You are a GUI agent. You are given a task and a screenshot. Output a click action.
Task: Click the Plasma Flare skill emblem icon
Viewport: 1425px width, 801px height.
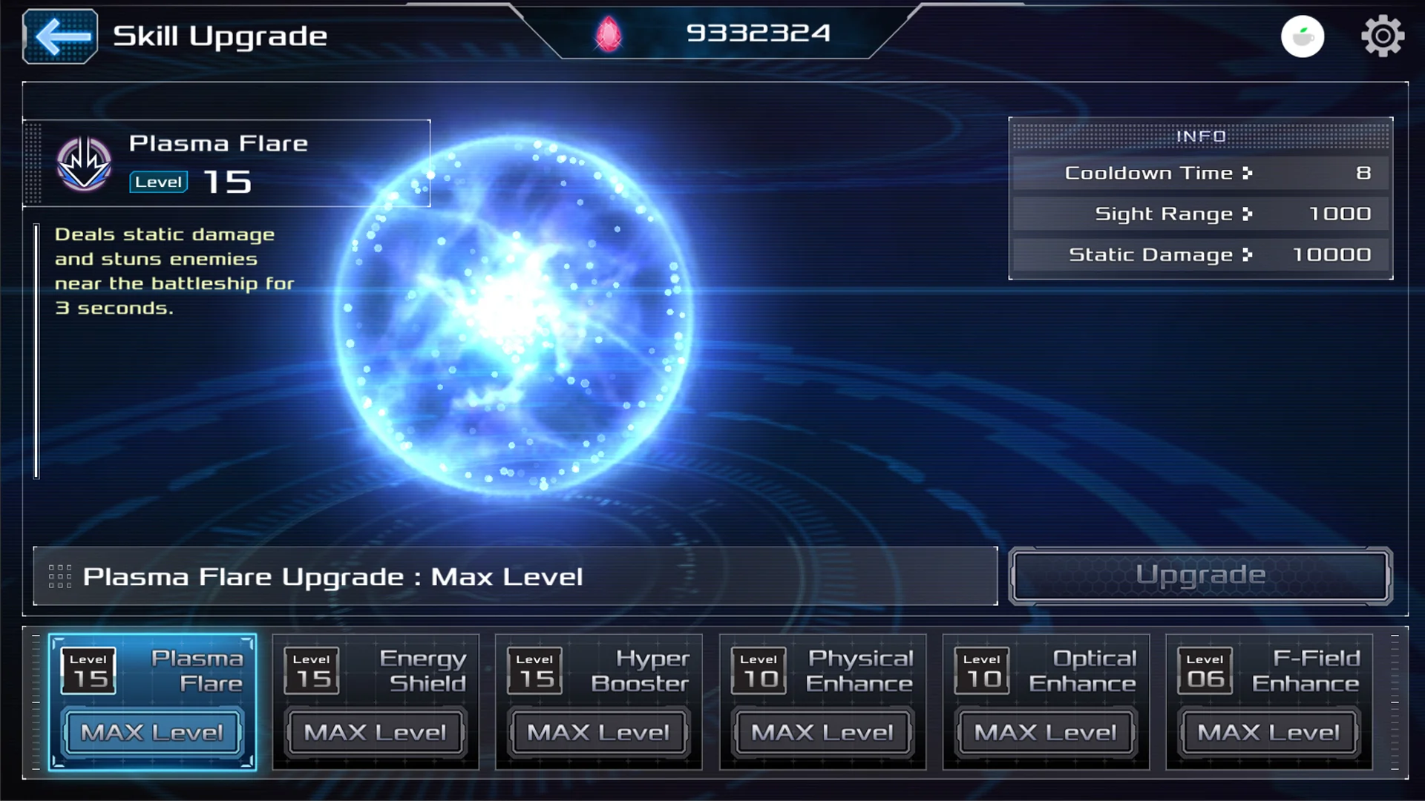84,164
